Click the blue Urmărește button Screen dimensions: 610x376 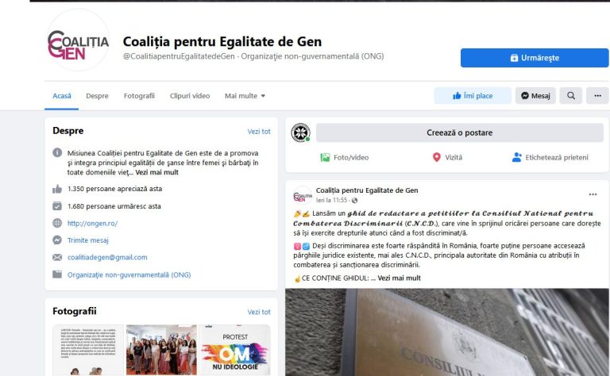pos(535,58)
